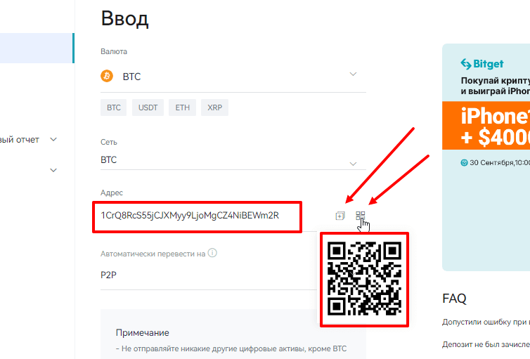Select the XRP quick-pick chip

pos(214,107)
